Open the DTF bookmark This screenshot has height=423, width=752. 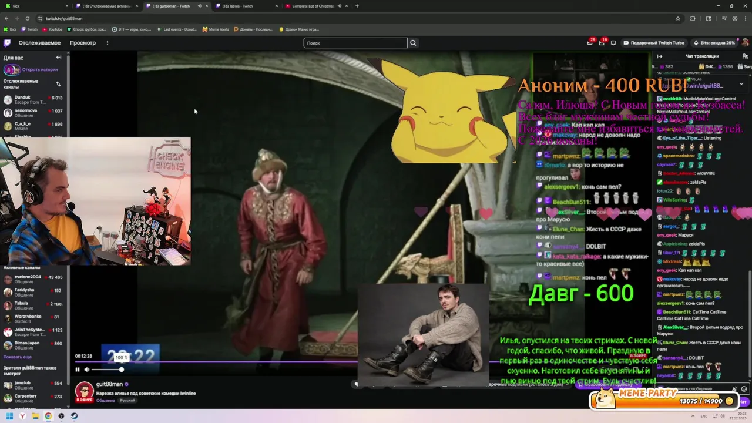[x=131, y=29]
